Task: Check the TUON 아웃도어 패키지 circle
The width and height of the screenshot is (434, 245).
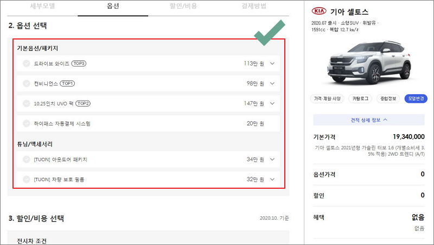Action: point(26,160)
